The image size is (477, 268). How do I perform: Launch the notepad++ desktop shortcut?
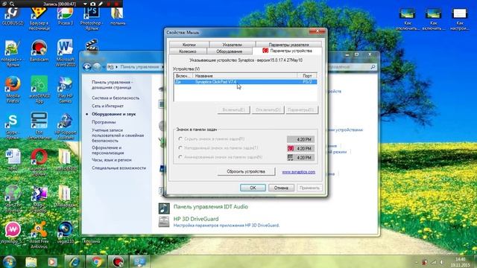pyautogui.click(x=13, y=54)
